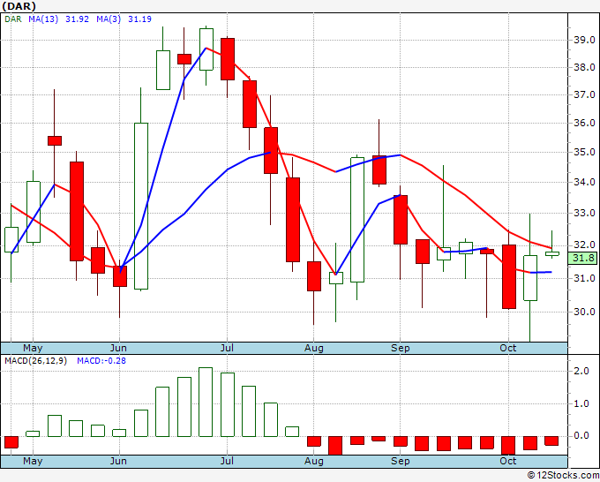Click the (DAR) chart title
Screen dimensions: 600x482
tap(19, 6)
